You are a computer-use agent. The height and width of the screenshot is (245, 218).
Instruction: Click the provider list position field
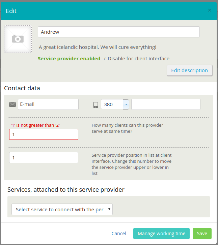(x=44, y=158)
